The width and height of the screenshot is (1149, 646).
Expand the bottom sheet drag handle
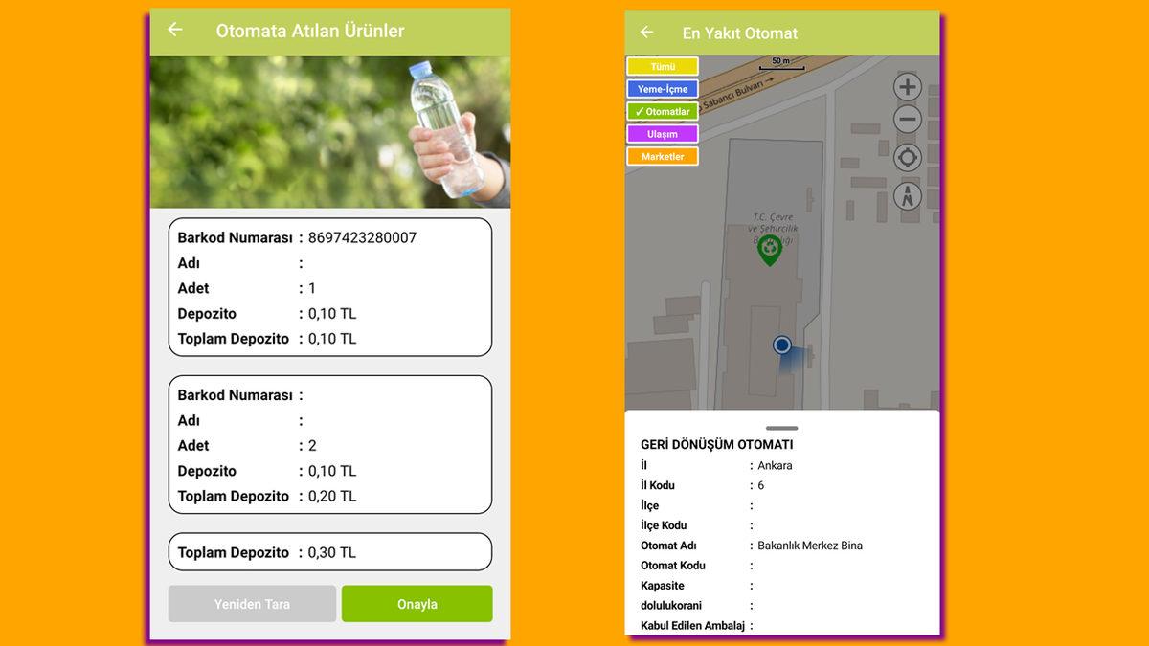point(781,428)
